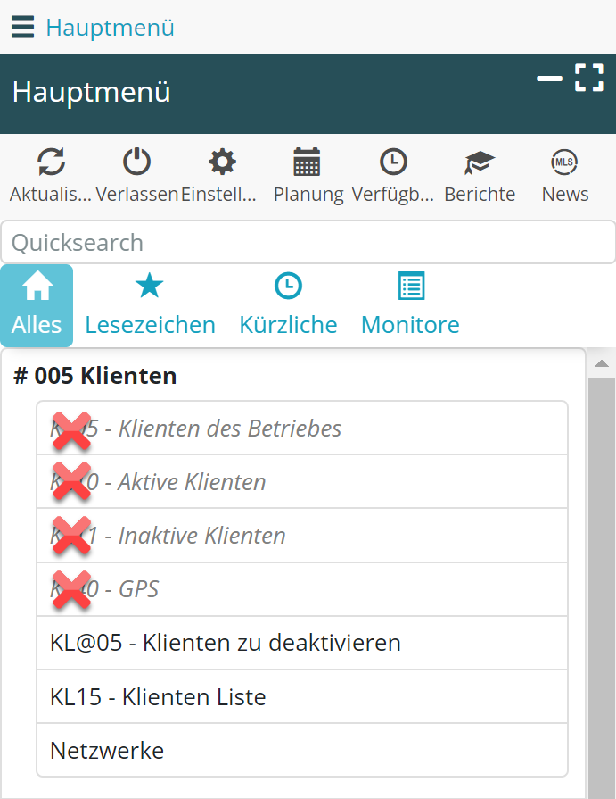
Task: Click the scrollbar up arrow
Action: pos(601,363)
